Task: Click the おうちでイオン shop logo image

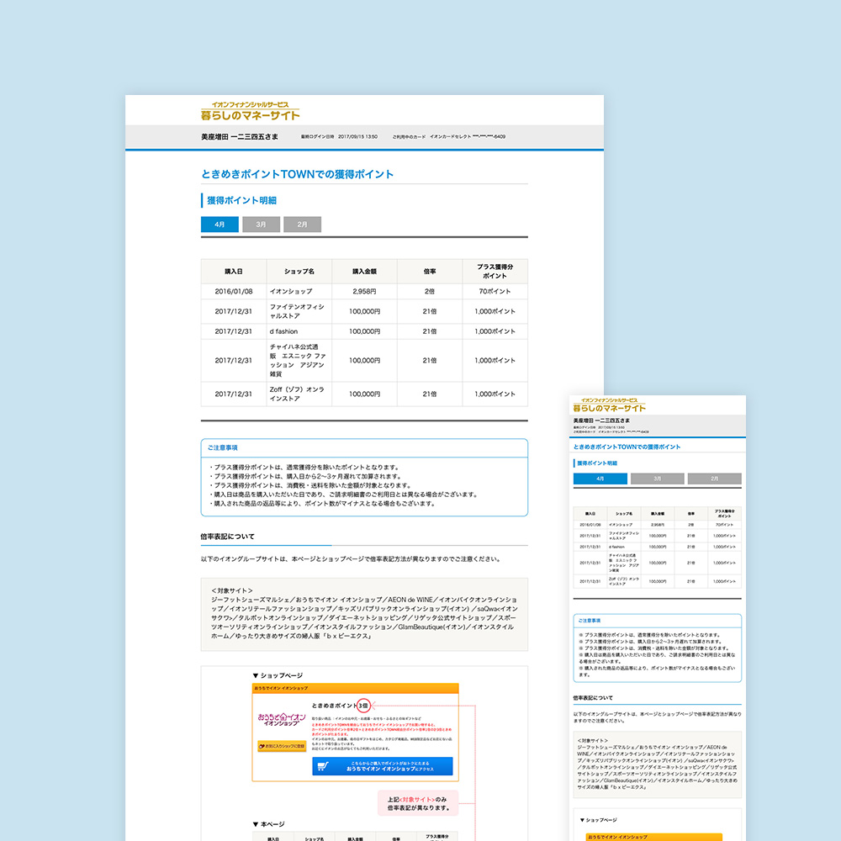Action: pyautogui.click(x=281, y=722)
